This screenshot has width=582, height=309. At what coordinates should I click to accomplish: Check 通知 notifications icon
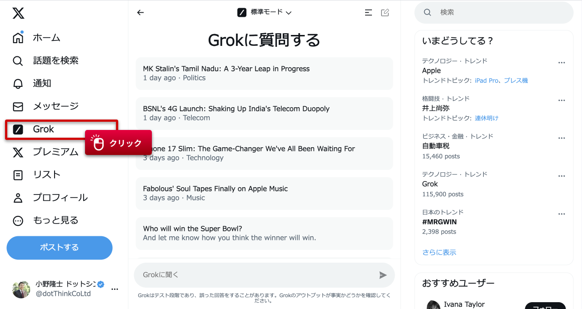point(18,83)
